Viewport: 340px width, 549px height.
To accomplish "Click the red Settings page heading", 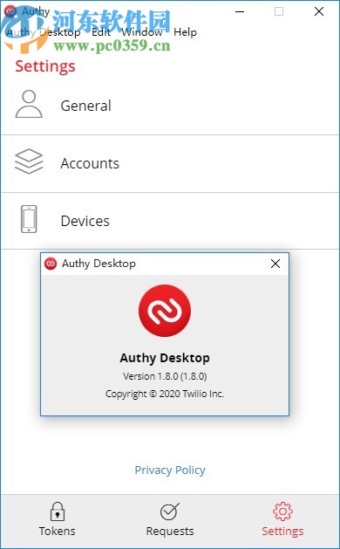I will coord(45,66).
